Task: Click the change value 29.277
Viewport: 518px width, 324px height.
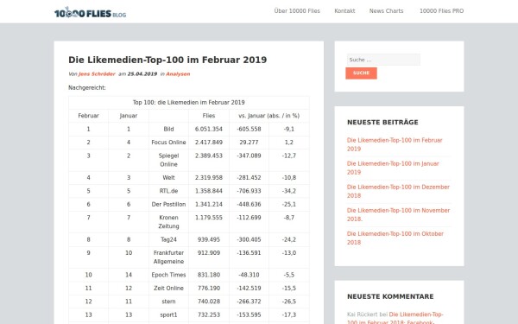Action: point(249,143)
